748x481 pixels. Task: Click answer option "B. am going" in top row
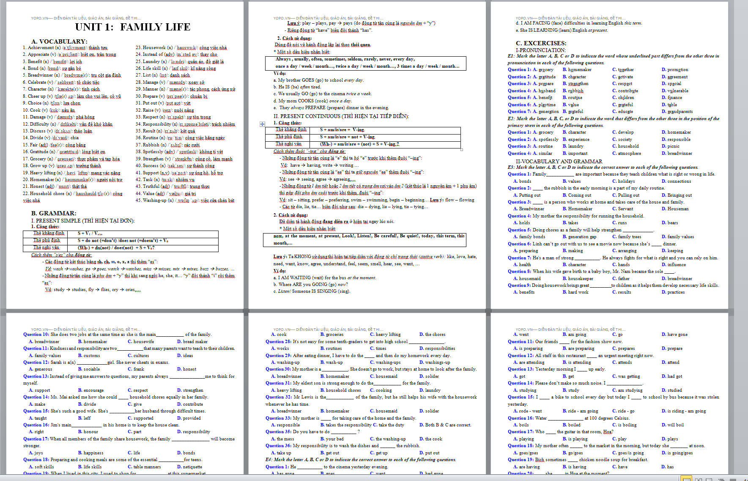574,334
